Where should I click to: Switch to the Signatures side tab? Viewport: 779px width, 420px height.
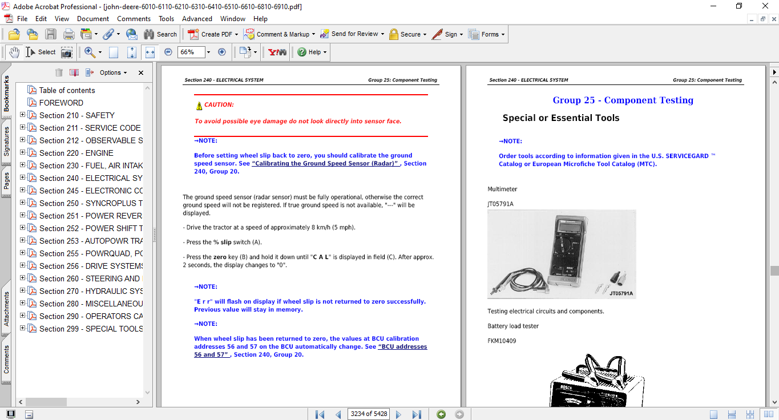pos(6,141)
